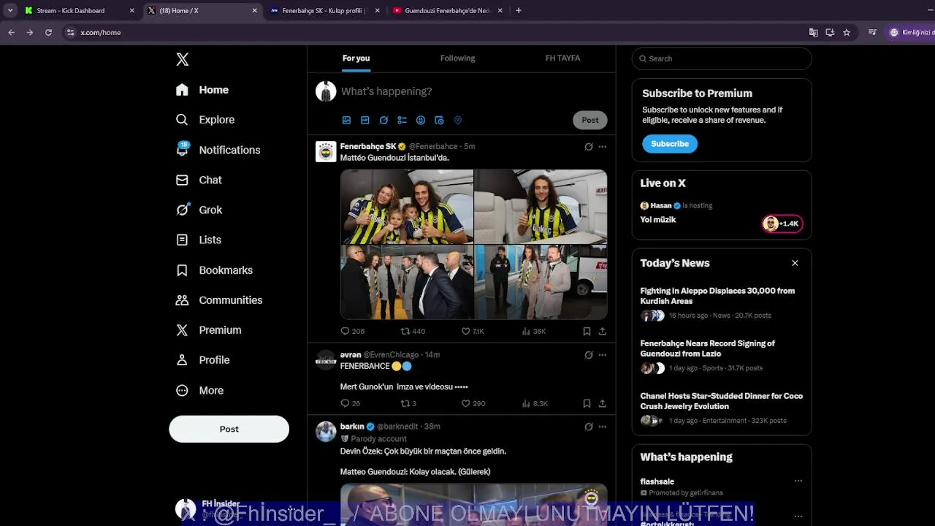935x526 pixels.
Task: Open options for flashsale promoted trend
Action: [798, 481]
